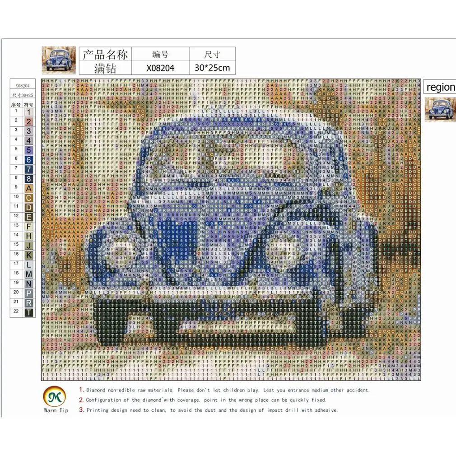Select the 尺寸30*25 legend label
This screenshot has width=456, height=456.
click(23, 95)
